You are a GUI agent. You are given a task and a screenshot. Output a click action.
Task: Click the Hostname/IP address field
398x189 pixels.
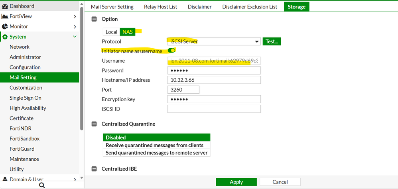pyautogui.click(x=214, y=80)
